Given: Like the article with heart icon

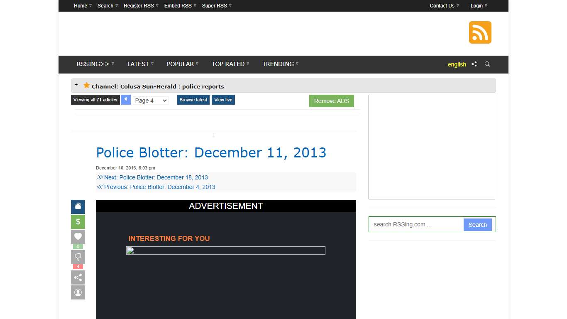Looking at the screenshot, I should [78, 237].
